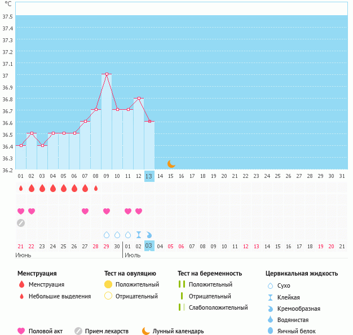The image size is (353, 335).
Task: Click the temperature bar for day 07
Action: [85, 145]
